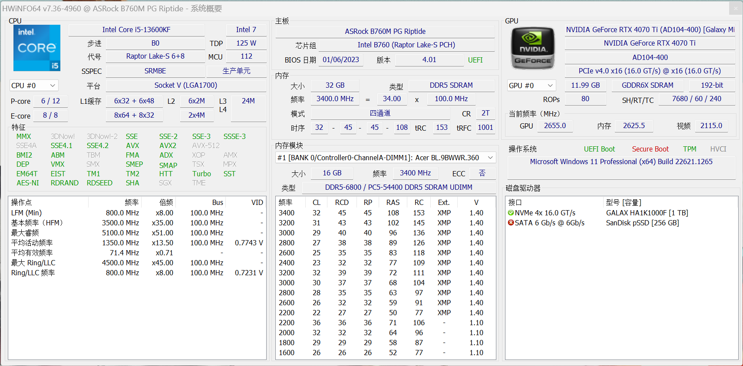Click the NVIDIA GeForce logo image
743x366 pixels.
tap(533, 48)
